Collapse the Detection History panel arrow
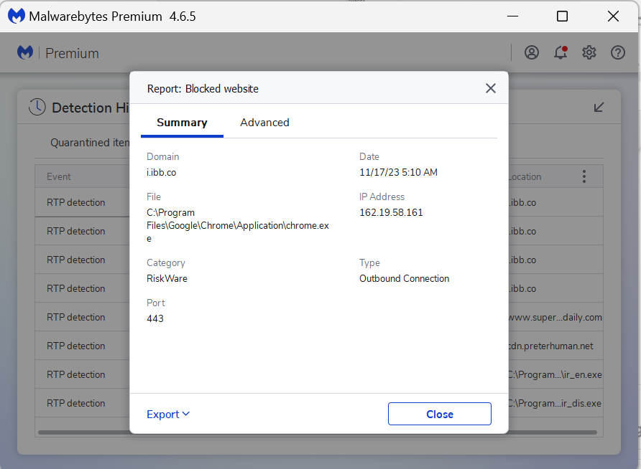The width and height of the screenshot is (641, 469). 599,108
